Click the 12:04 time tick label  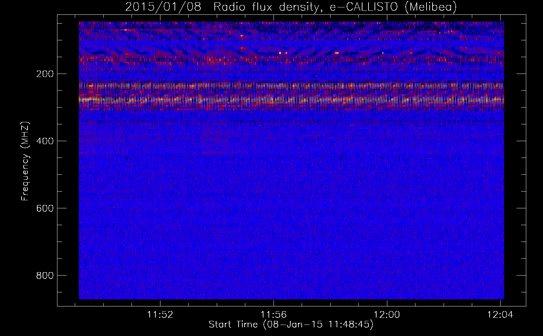[x=500, y=315]
